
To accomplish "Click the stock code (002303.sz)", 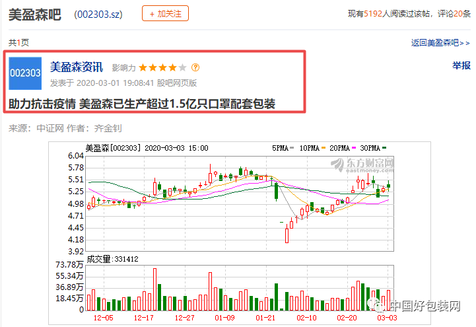I will coord(98,15).
